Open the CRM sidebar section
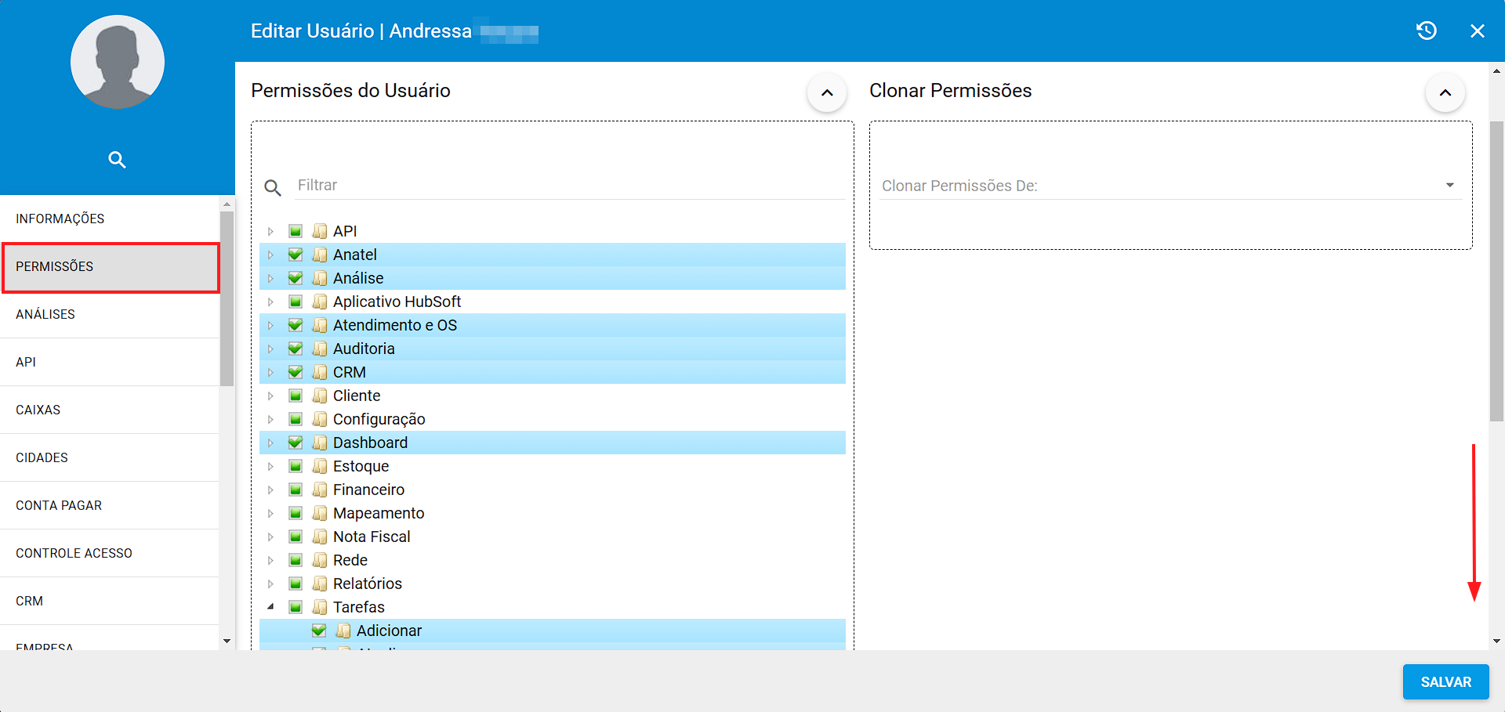 (110, 601)
